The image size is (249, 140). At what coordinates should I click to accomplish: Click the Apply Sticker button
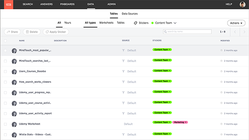[x=56, y=32]
